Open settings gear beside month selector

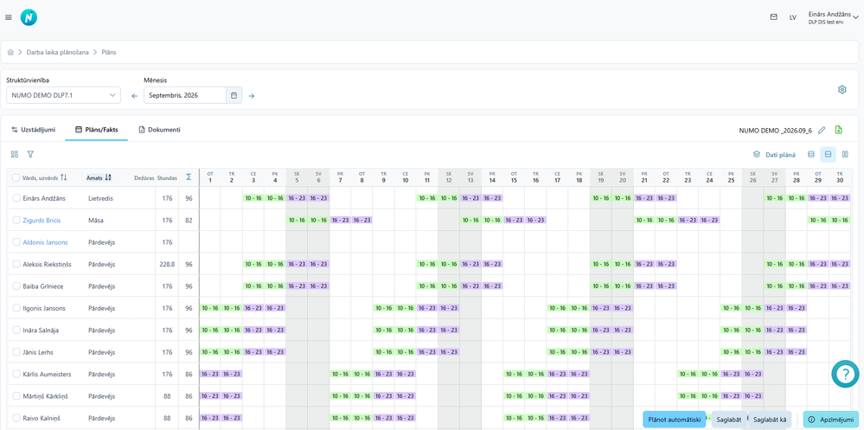(x=842, y=89)
